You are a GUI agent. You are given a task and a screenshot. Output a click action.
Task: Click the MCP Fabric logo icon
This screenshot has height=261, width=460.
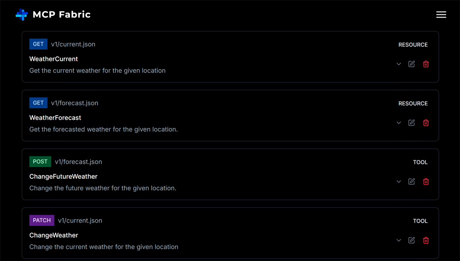pyautogui.click(x=22, y=14)
